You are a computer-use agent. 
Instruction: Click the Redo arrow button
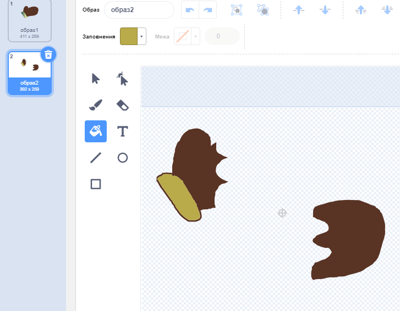click(208, 10)
